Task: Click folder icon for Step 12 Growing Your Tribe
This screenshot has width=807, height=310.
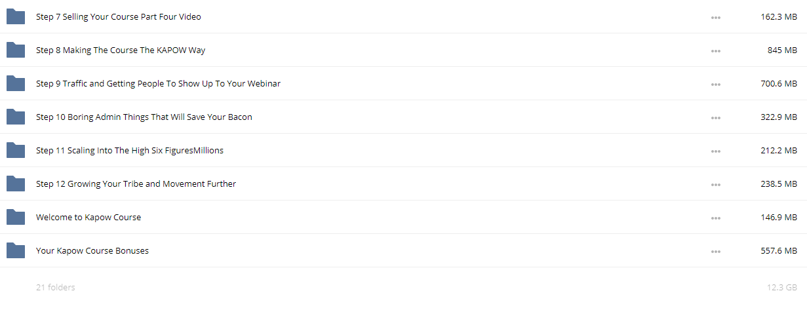Action: 16,184
